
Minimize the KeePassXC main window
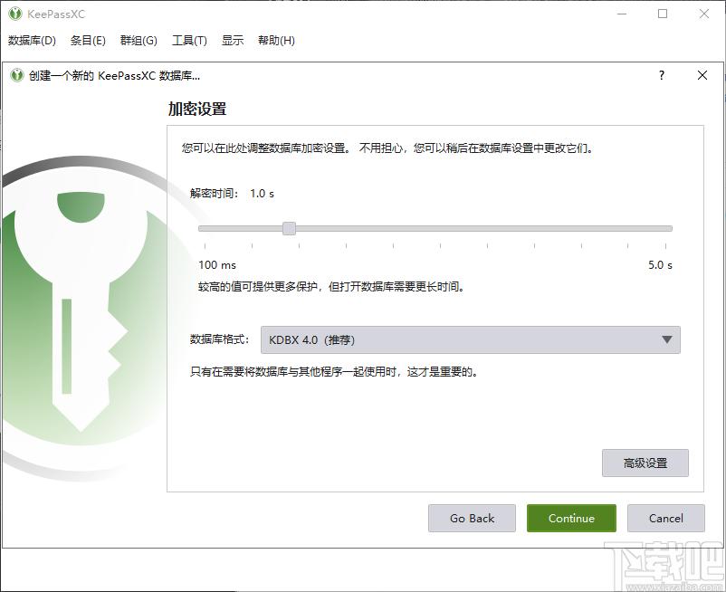[x=622, y=14]
